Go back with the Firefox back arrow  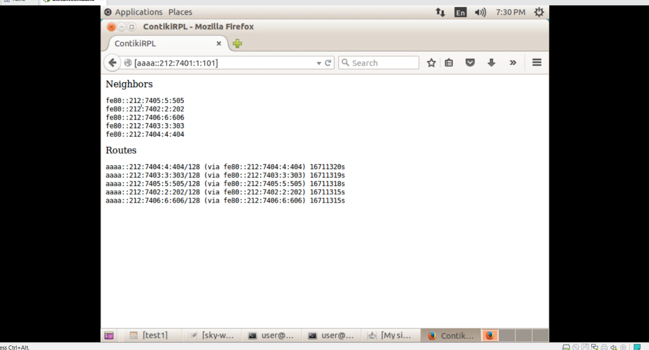tap(112, 63)
